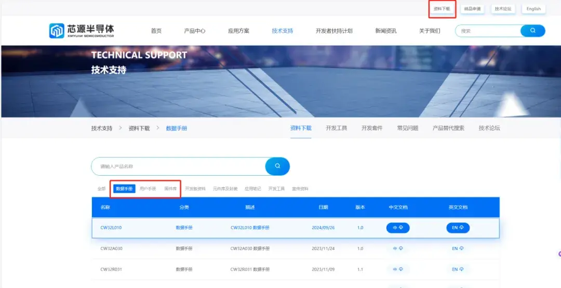Select the 常见问题 sub-navigation tab
Viewport: 561px width, 288px height.
(408, 128)
